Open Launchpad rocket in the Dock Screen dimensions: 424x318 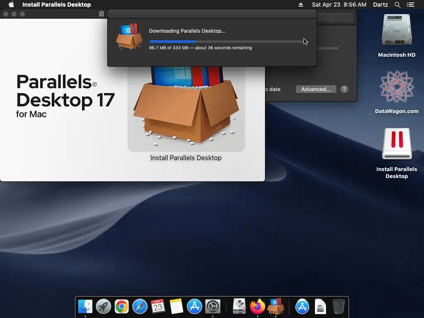tap(103, 306)
